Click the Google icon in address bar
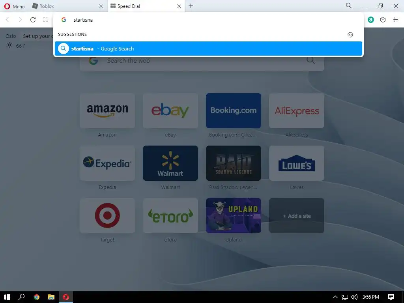404x303 pixels. 64,20
